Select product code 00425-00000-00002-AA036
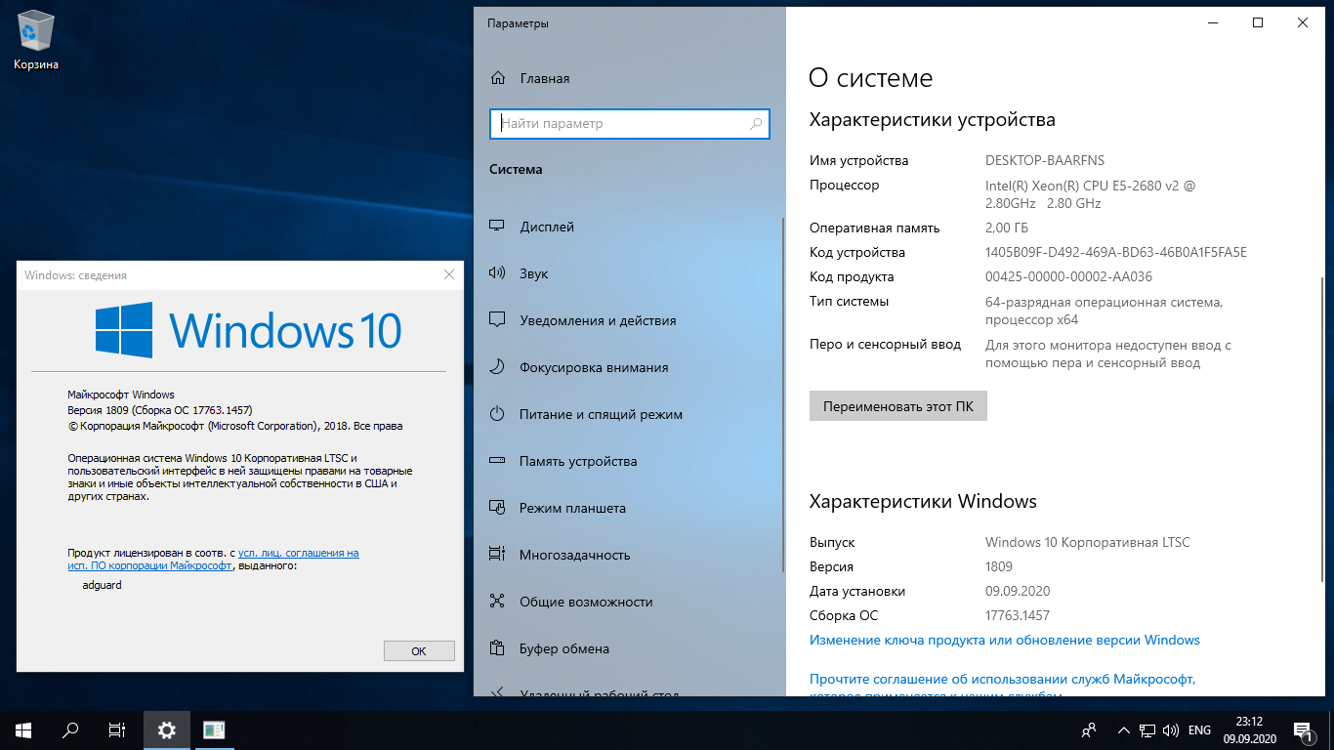The image size is (1334, 750). (1068, 276)
